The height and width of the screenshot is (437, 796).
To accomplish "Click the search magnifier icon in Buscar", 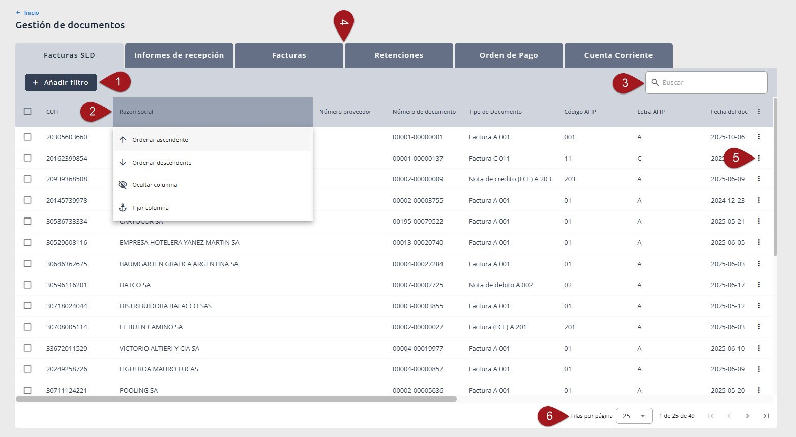I will [x=655, y=82].
